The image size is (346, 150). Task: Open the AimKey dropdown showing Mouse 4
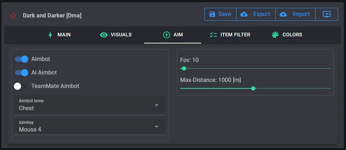click(x=89, y=126)
